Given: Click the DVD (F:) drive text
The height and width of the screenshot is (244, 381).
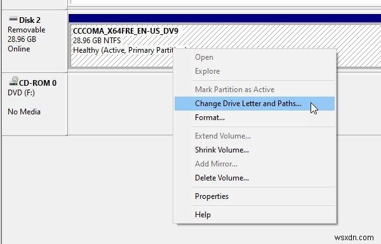Looking at the screenshot, I should click(x=21, y=93).
